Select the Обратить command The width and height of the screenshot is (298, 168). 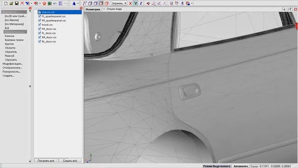coord(11,52)
